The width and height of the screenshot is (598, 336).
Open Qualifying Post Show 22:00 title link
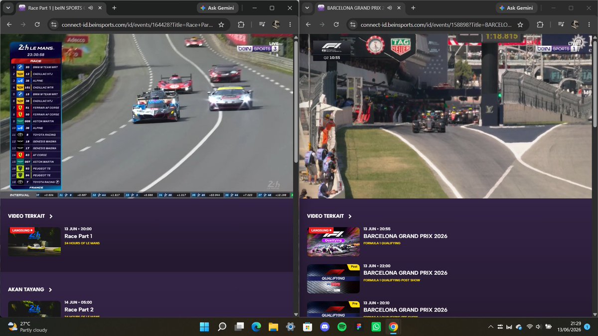(405, 273)
